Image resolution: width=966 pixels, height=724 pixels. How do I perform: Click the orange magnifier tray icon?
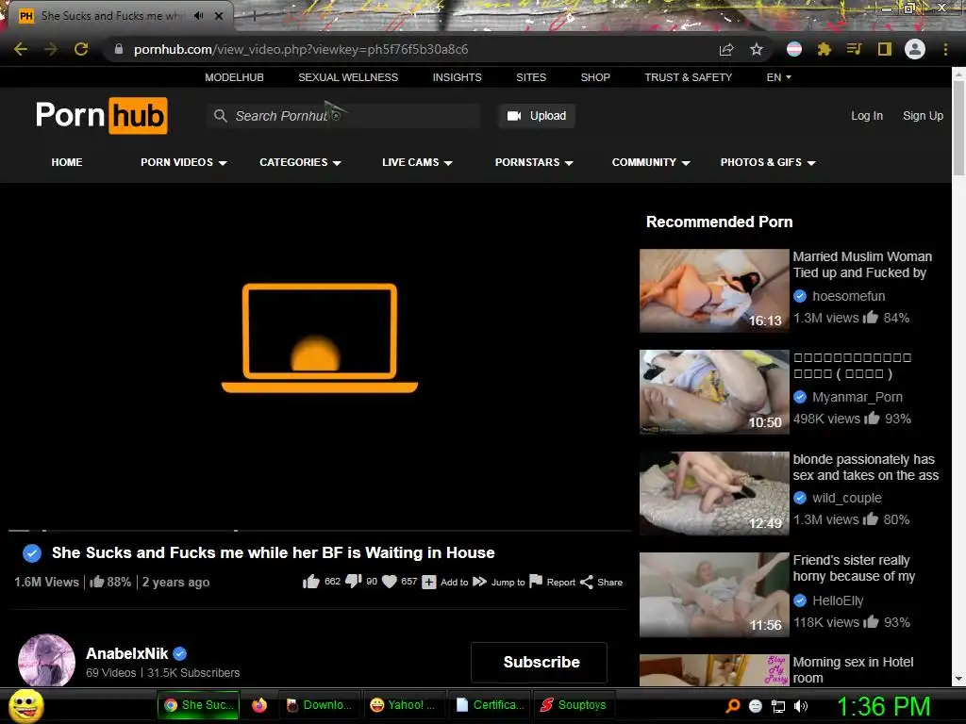(x=732, y=706)
